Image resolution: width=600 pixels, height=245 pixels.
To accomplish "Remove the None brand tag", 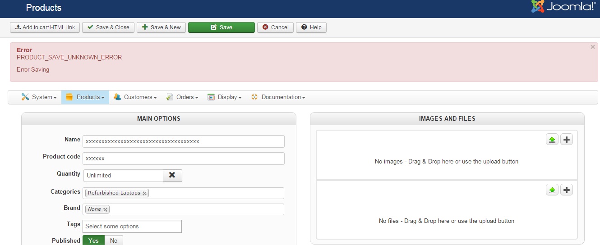I will coord(105,209).
